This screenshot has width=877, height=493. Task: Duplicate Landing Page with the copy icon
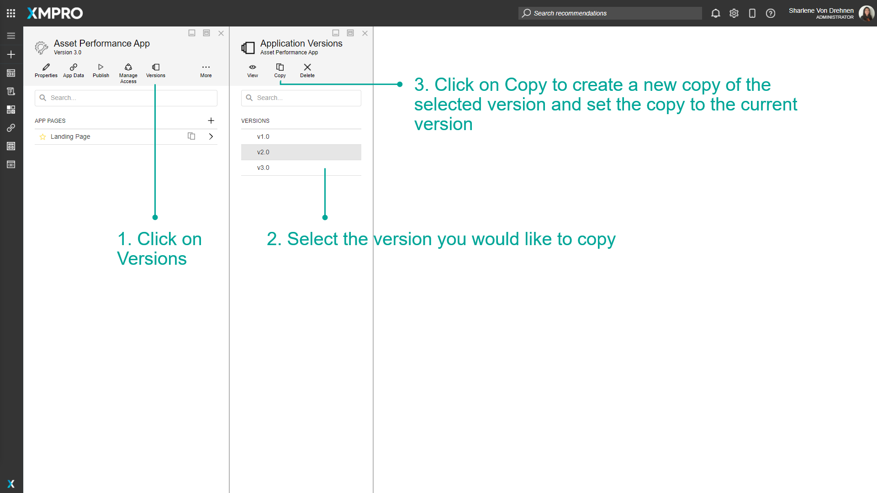click(x=191, y=136)
